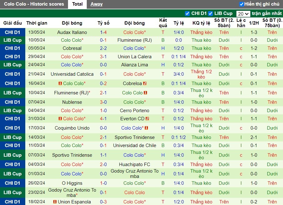Click the KQ tỷ lệ column header

pos(201,23)
